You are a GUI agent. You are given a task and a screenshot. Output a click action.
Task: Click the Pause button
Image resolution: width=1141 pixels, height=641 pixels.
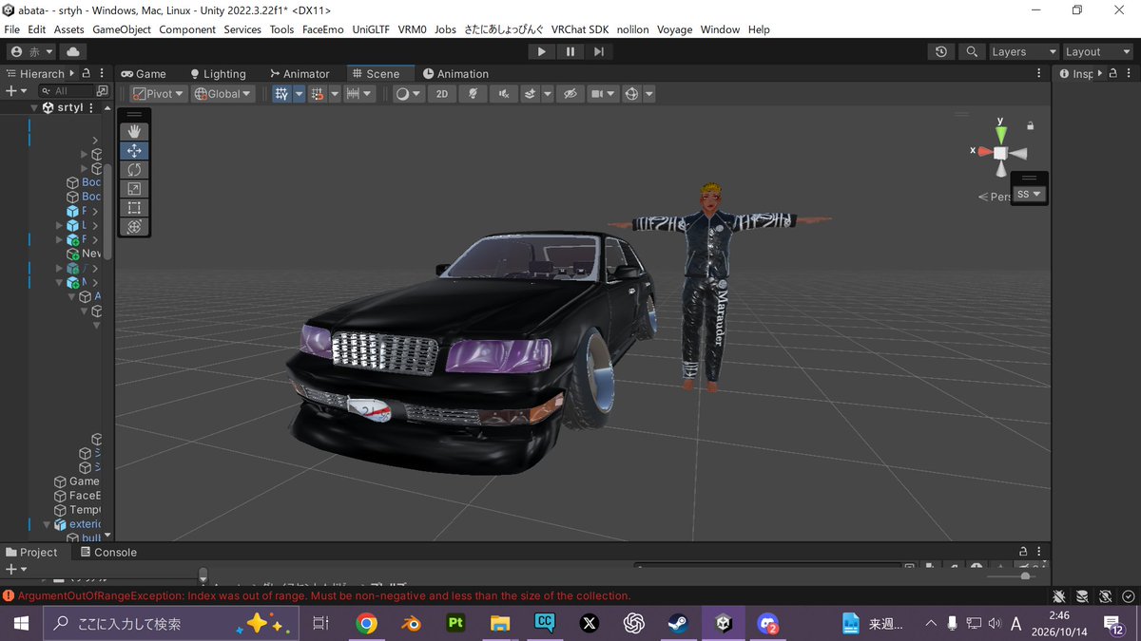coord(570,51)
